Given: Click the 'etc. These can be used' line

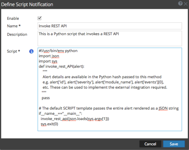Looking at the screenshot, I should coord(105,87).
